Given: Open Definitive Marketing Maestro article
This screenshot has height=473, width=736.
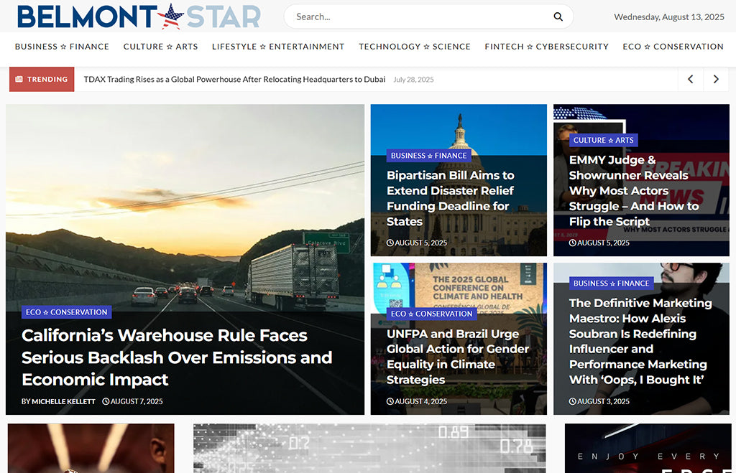Looking at the screenshot, I should point(640,341).
